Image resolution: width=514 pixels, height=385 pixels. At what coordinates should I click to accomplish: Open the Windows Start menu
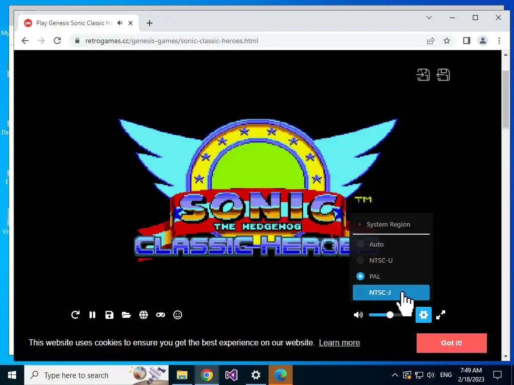click(12, 375)
